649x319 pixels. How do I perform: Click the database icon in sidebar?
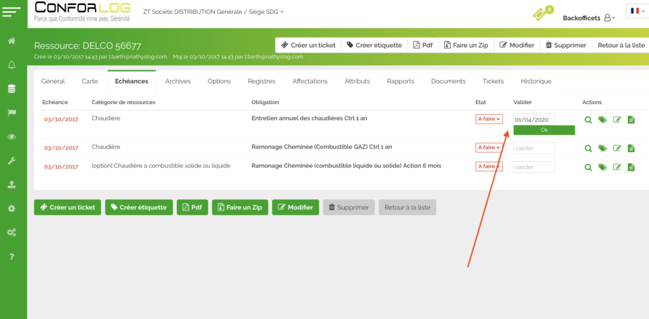point(11,89)
